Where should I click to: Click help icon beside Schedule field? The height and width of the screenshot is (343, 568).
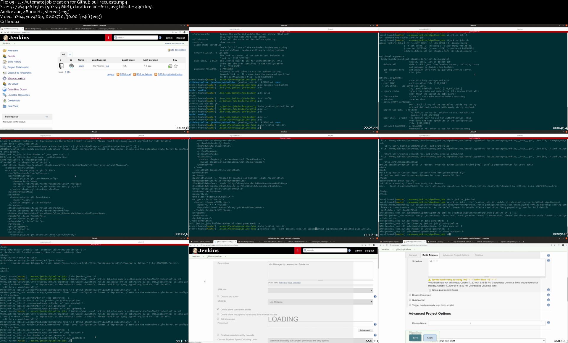click(548, 261)
